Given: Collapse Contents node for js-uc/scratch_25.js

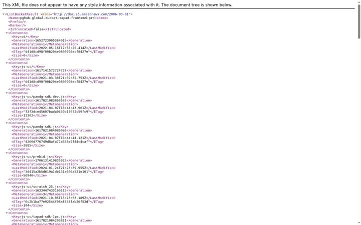Looking at the screenshot, I should [7, 183].
